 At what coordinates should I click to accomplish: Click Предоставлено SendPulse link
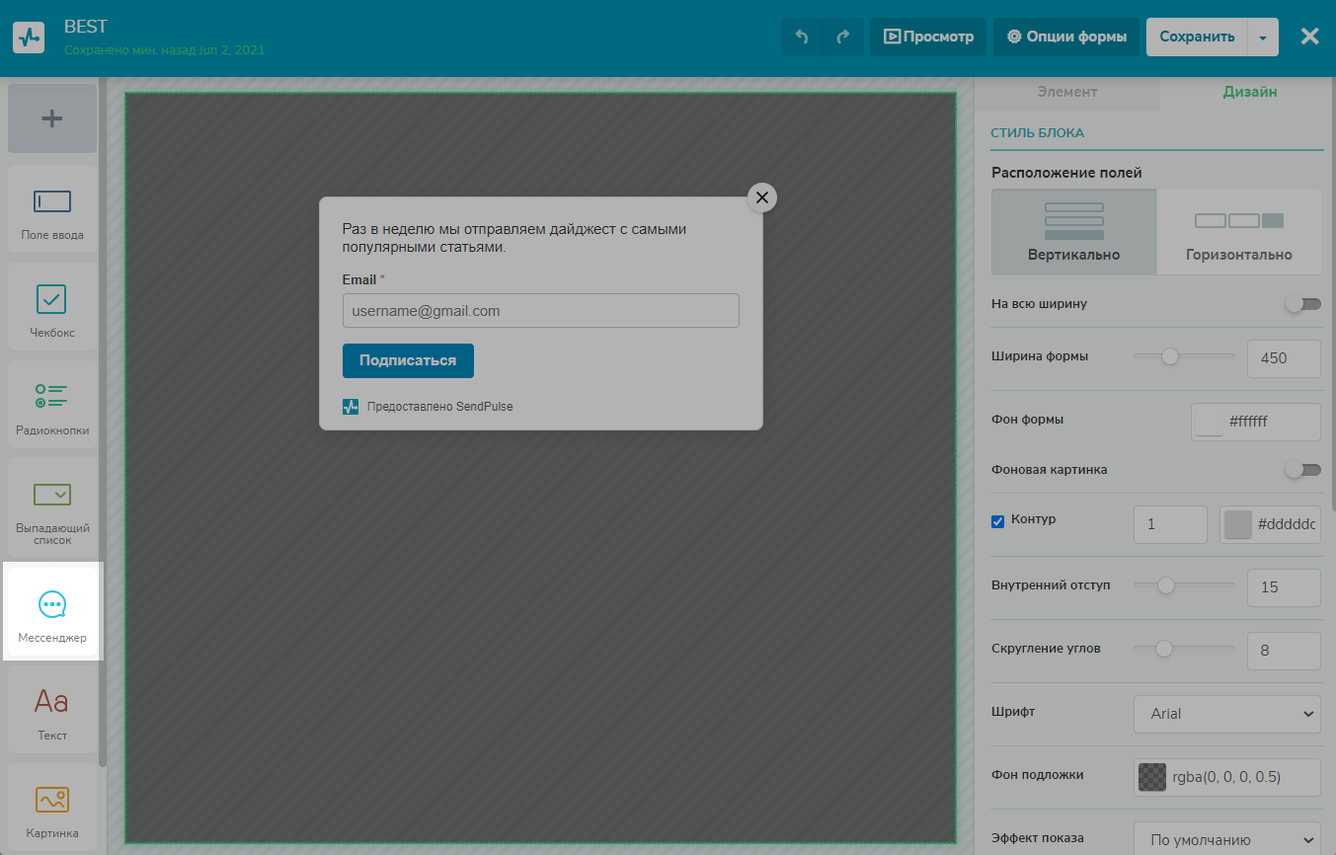pos(439,407)
